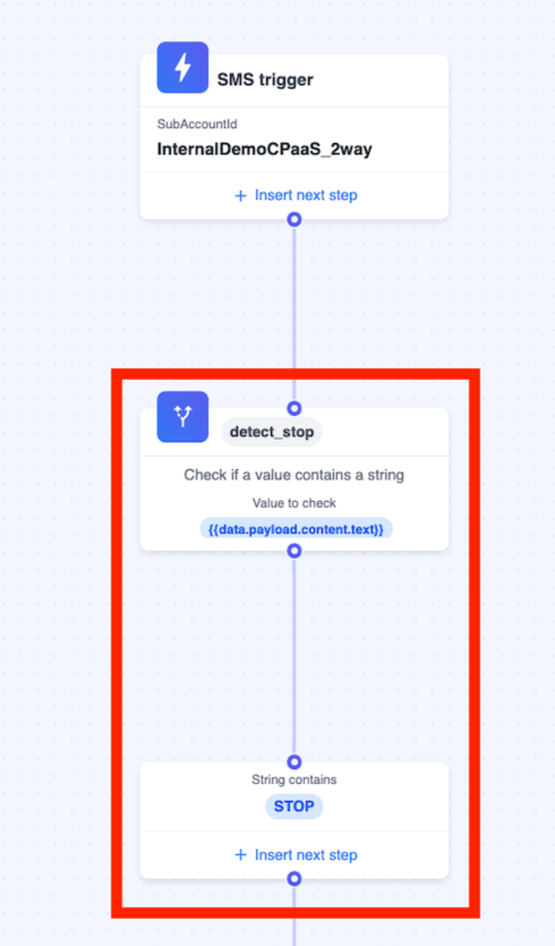Click the "String contains" condition label

(x=294, y=780)
